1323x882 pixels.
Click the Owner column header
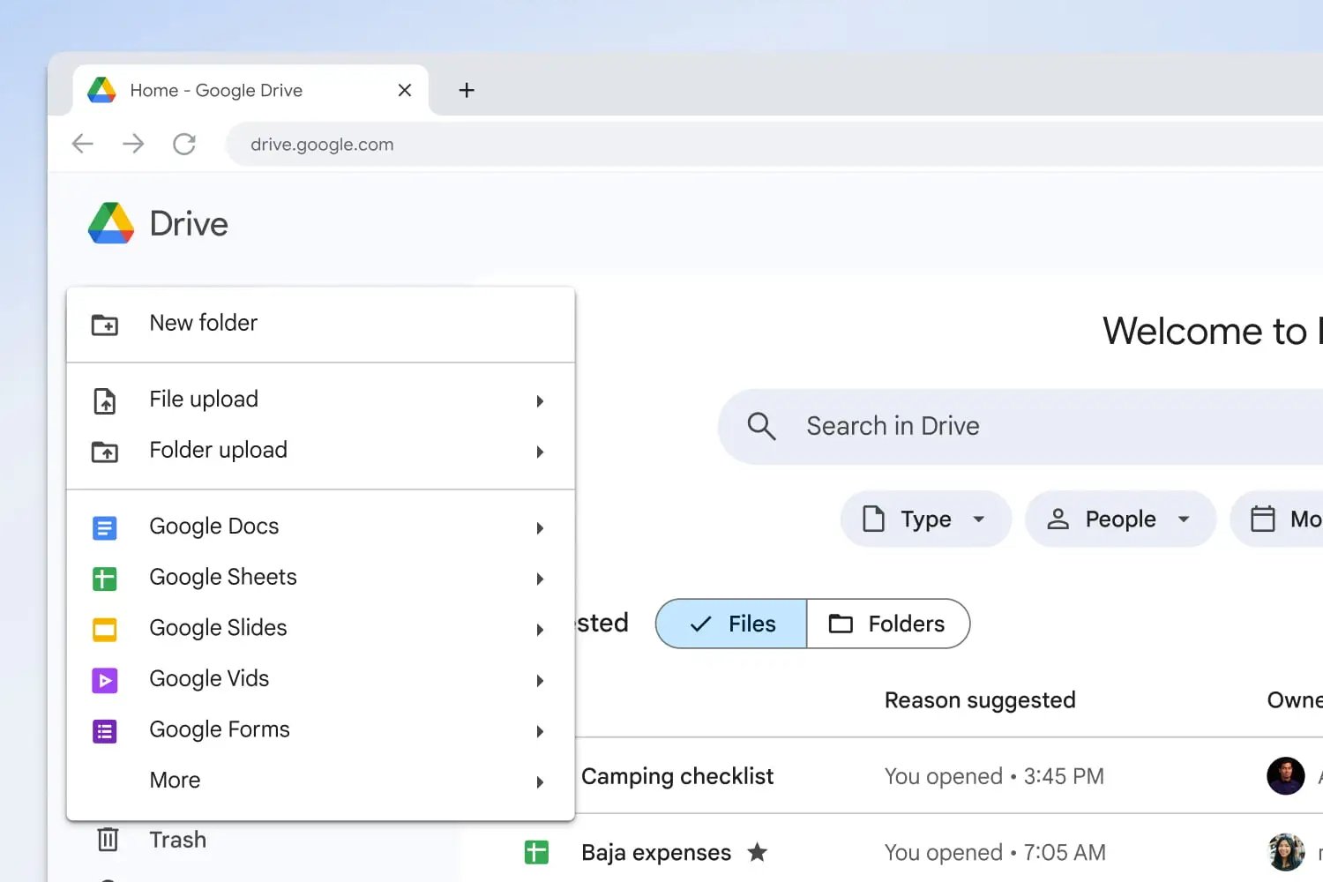coord(1295,700)
